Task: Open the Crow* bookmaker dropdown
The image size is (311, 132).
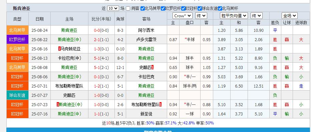Action: (x=182, y=16)
